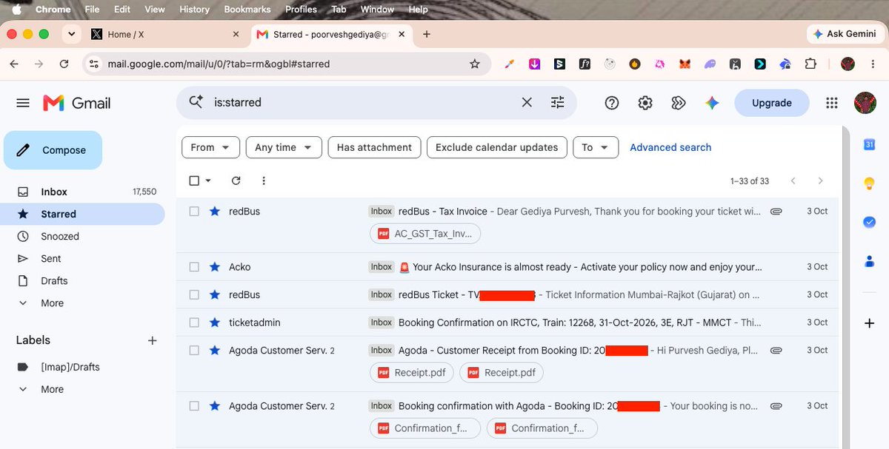Open Google Tasks side panel
The image size is (889, 449).
point(870,222)
